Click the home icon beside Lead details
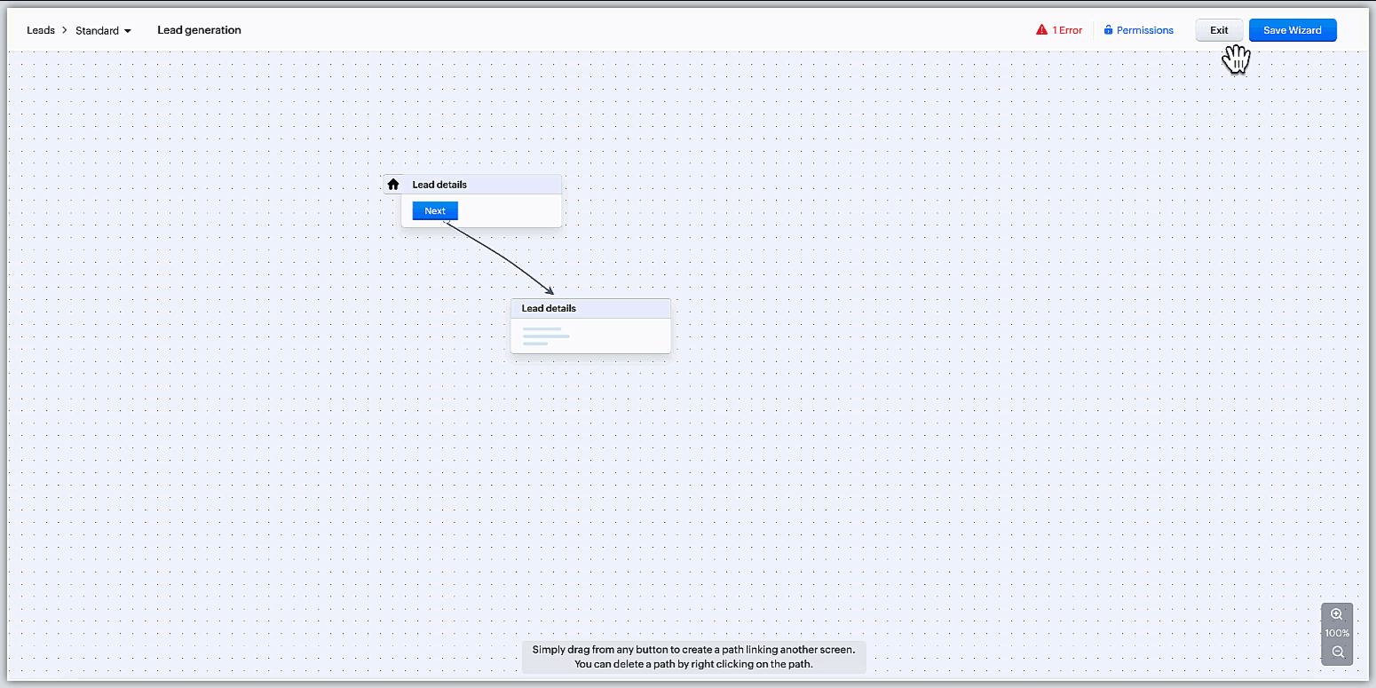The width and height of the screenshot is (1376, 688). click(x=393, y=185)
